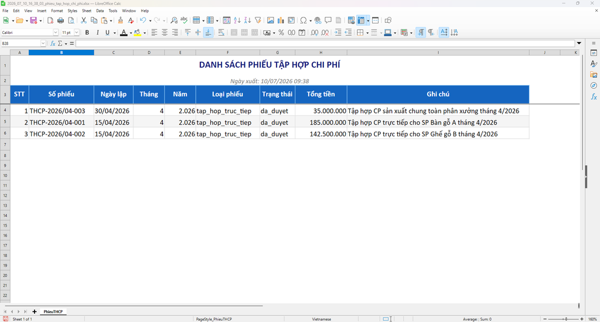Screen dimensions: 600x322
Task: Open the Data menu
Action: click(100, 11)
